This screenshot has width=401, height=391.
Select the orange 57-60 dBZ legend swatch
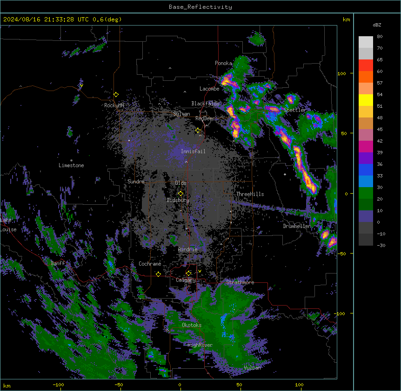coord(366,77)
